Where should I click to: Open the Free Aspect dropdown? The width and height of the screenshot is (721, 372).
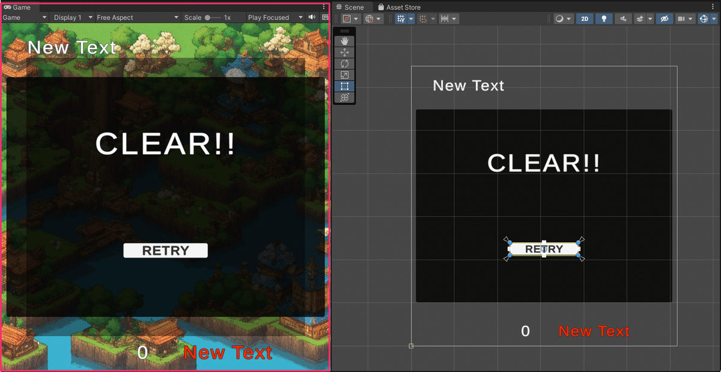[138, 17]
